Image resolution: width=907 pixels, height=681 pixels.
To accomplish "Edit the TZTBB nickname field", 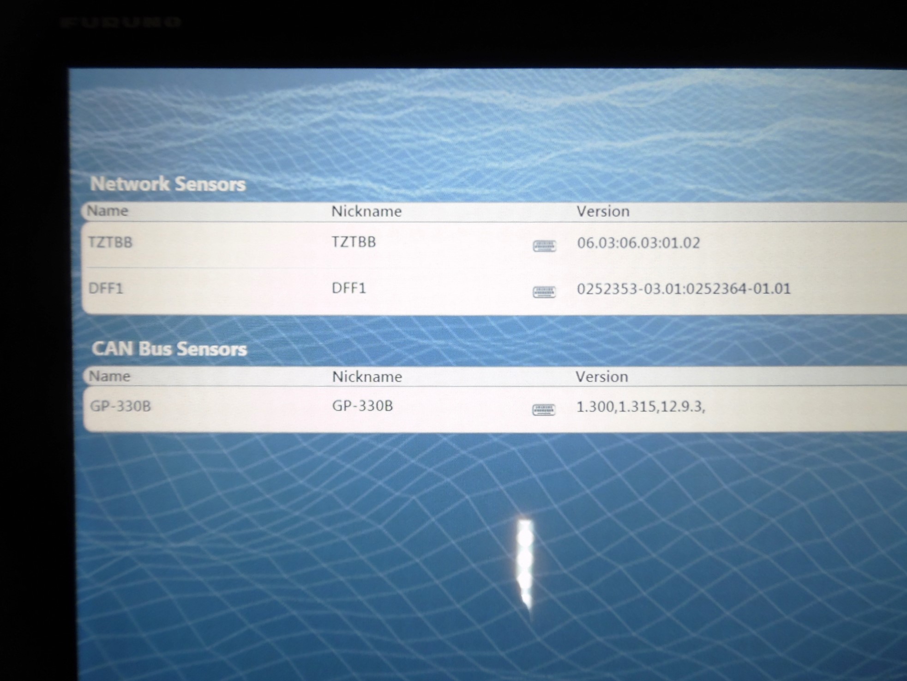I will 354,242.
